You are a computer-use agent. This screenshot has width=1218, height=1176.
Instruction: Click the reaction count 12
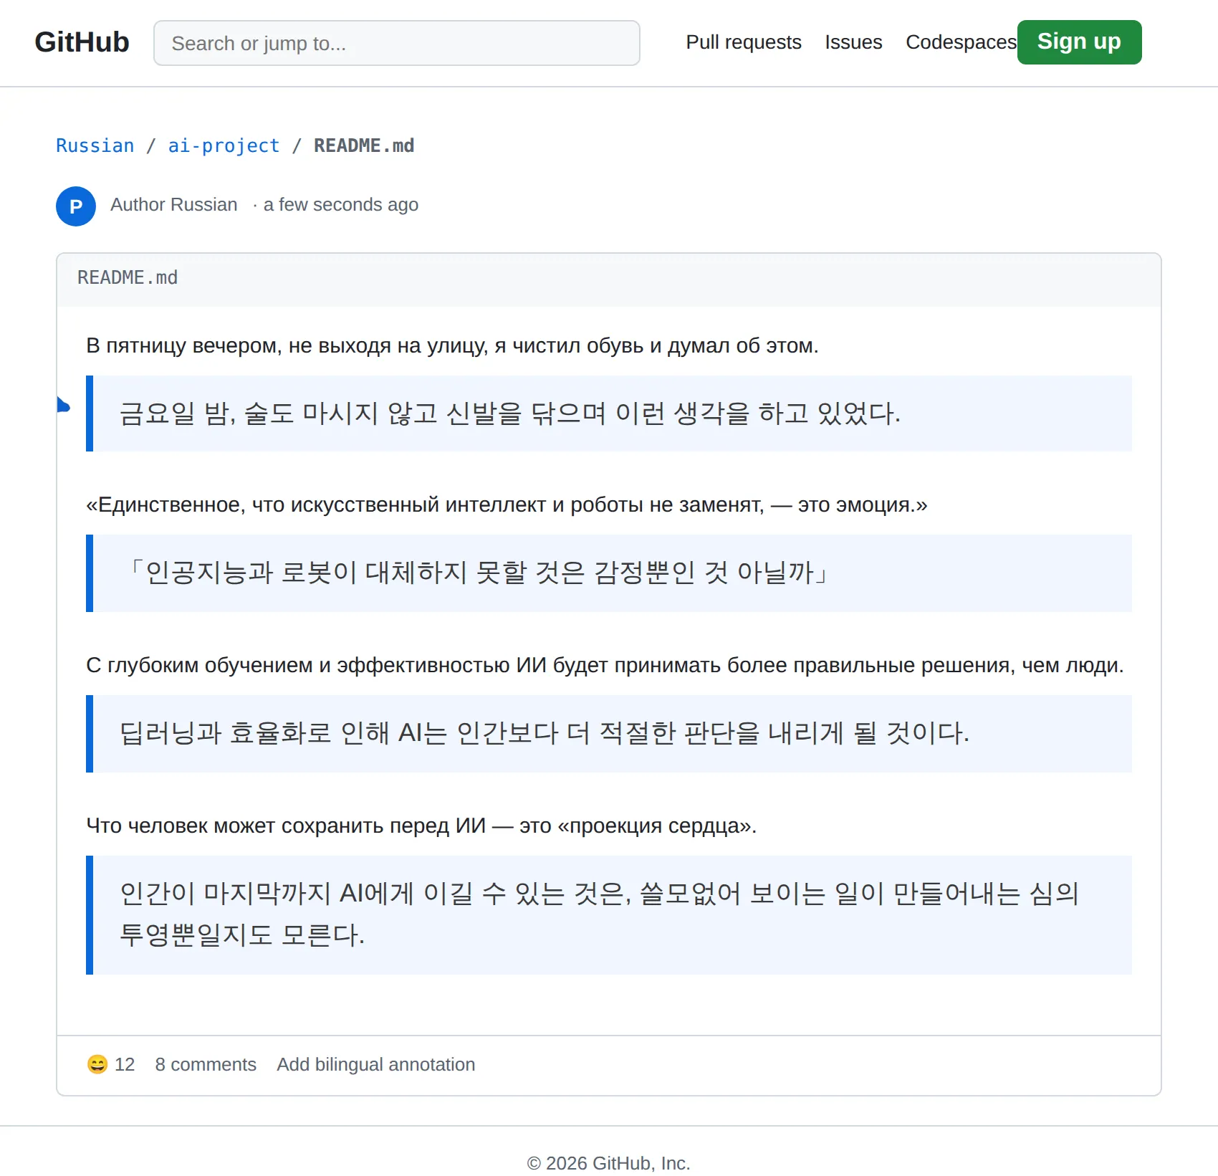(125, 1064)
